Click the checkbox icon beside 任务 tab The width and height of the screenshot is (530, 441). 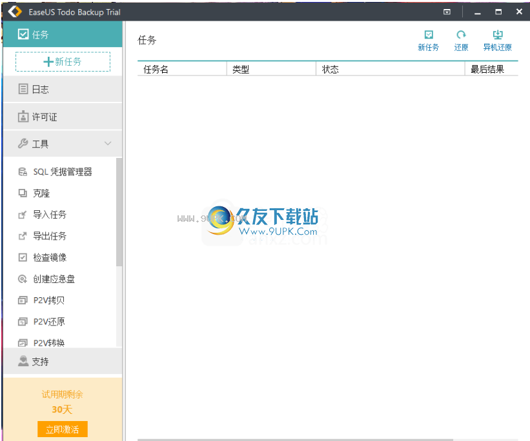23,34
